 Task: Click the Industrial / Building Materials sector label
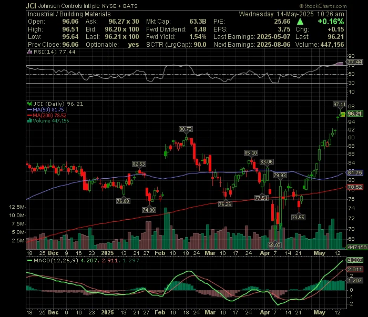(69, 14)
